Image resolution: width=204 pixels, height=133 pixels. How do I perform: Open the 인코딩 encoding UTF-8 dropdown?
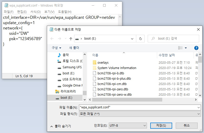(x=128, y=126)
